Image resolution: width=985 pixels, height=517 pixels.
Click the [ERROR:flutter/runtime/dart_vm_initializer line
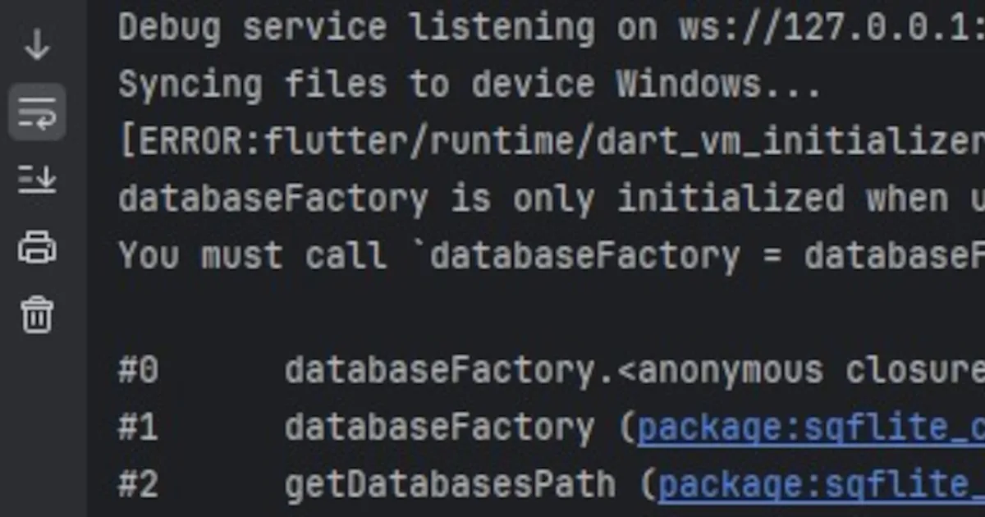[552, 143]
